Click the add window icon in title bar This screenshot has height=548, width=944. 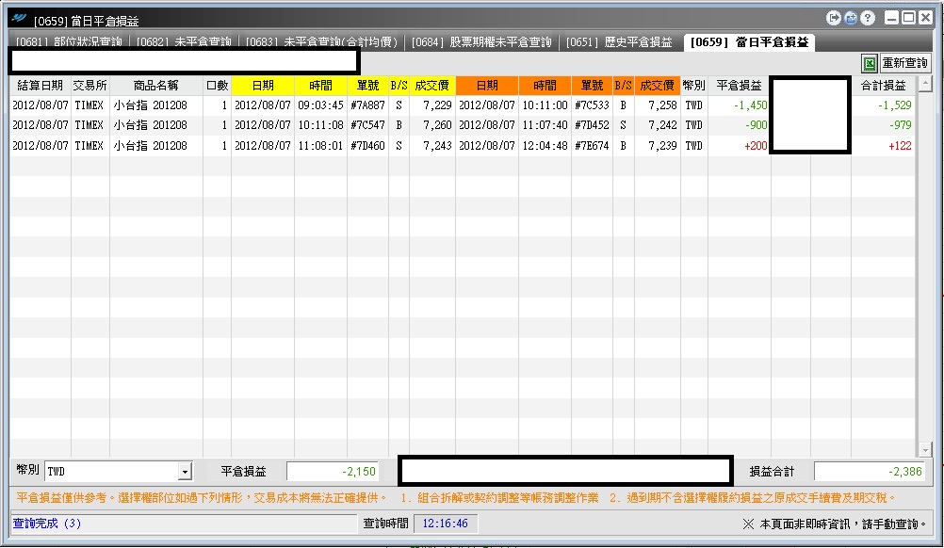(x=851, y=18)
